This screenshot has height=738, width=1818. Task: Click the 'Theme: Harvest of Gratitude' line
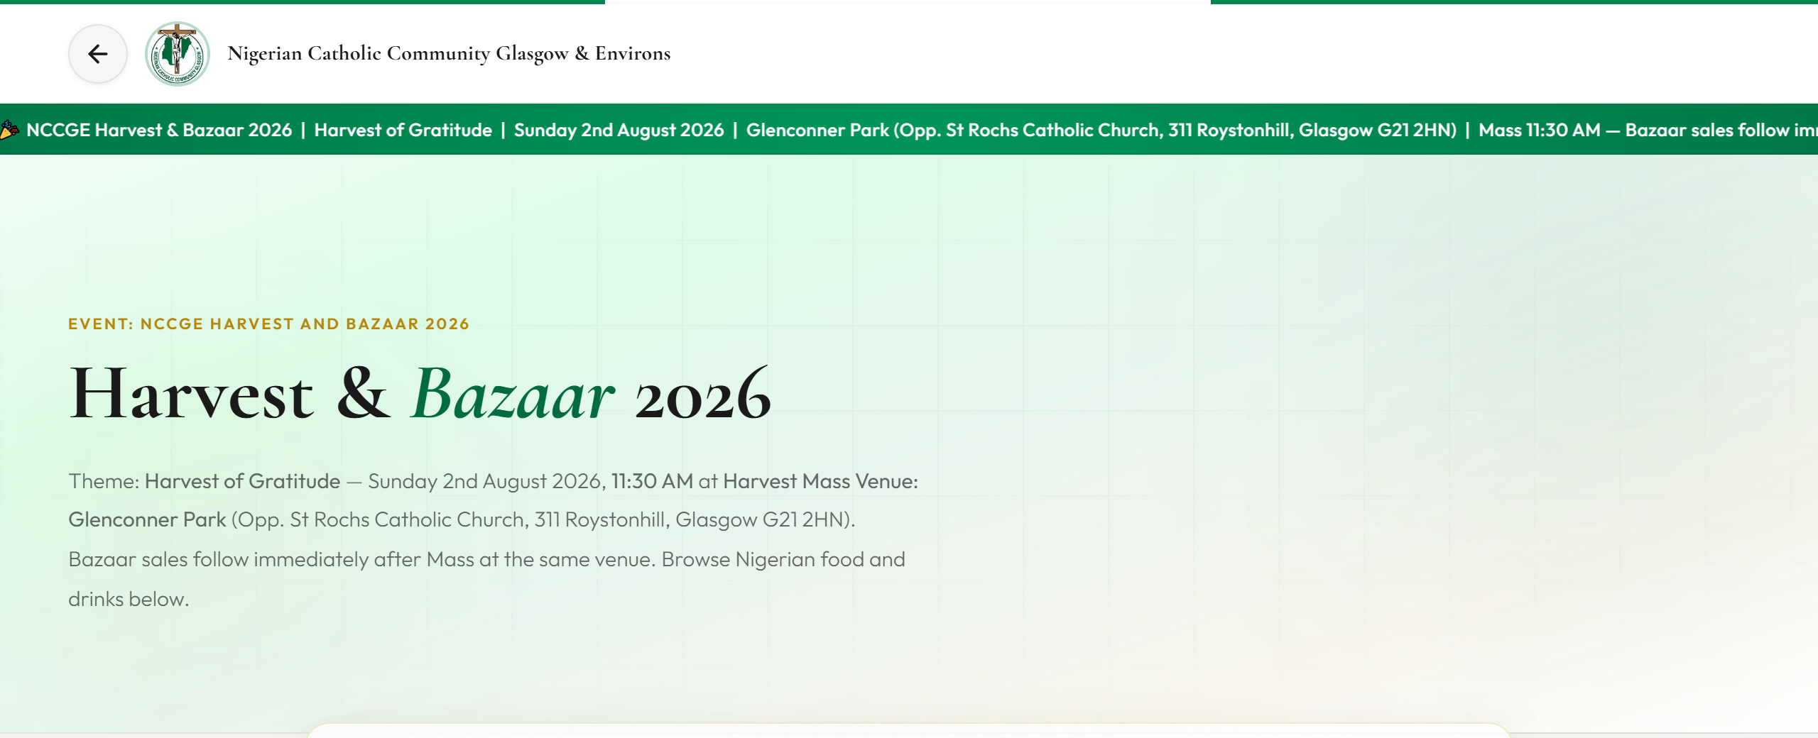(x=205, y=481)
